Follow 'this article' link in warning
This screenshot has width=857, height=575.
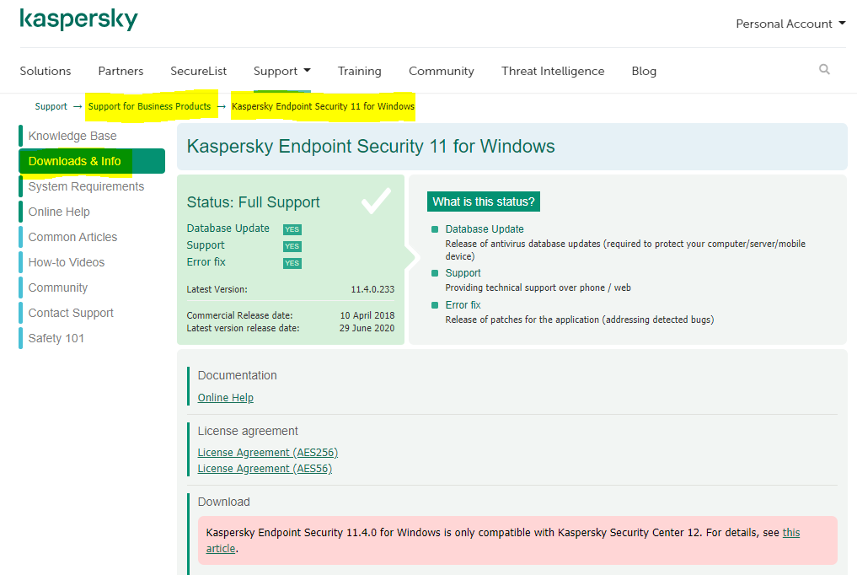790,533
